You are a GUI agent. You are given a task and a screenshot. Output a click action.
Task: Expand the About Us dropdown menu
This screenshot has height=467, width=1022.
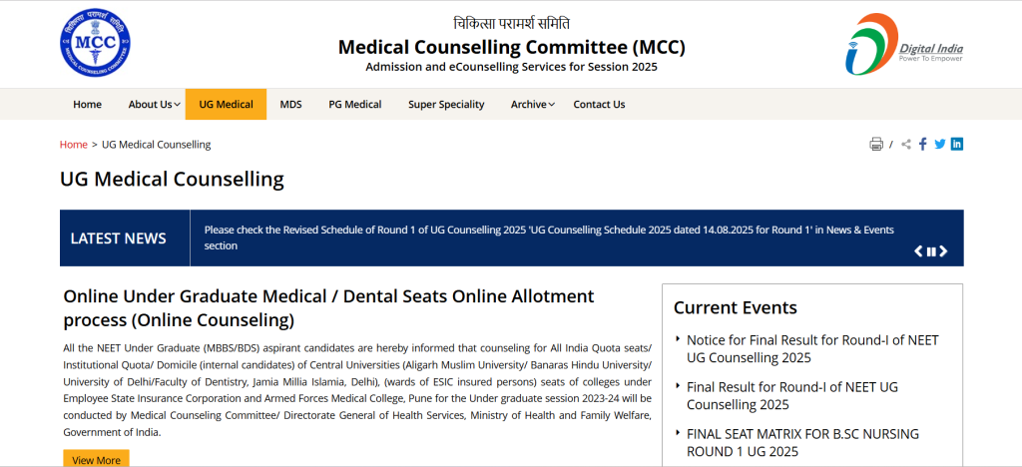click(154, 104)
